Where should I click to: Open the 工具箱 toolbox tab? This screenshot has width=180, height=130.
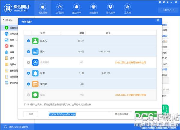pyautogui.click(x=127, y=8)
